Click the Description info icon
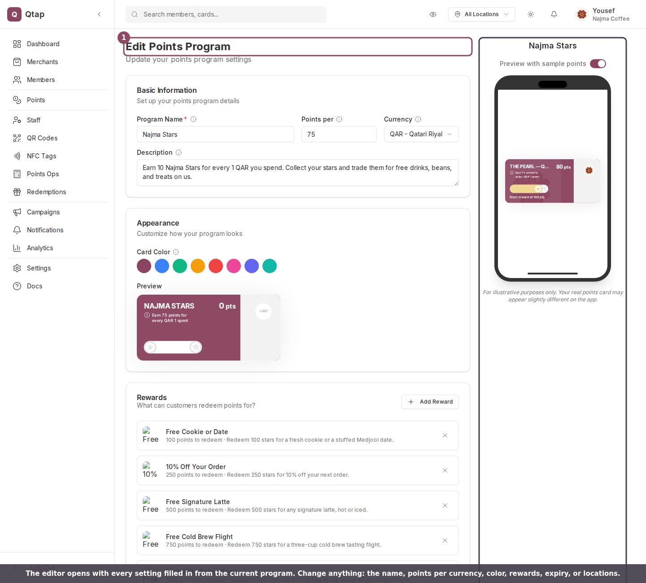Image resolution: width=646 pixels, height=583 pixels. pyautogui.click(x=179, y=152)
